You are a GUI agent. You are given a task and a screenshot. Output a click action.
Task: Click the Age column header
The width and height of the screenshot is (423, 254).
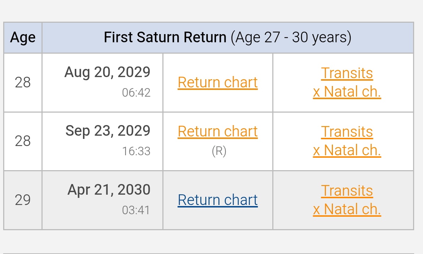[x=23, y=38]
